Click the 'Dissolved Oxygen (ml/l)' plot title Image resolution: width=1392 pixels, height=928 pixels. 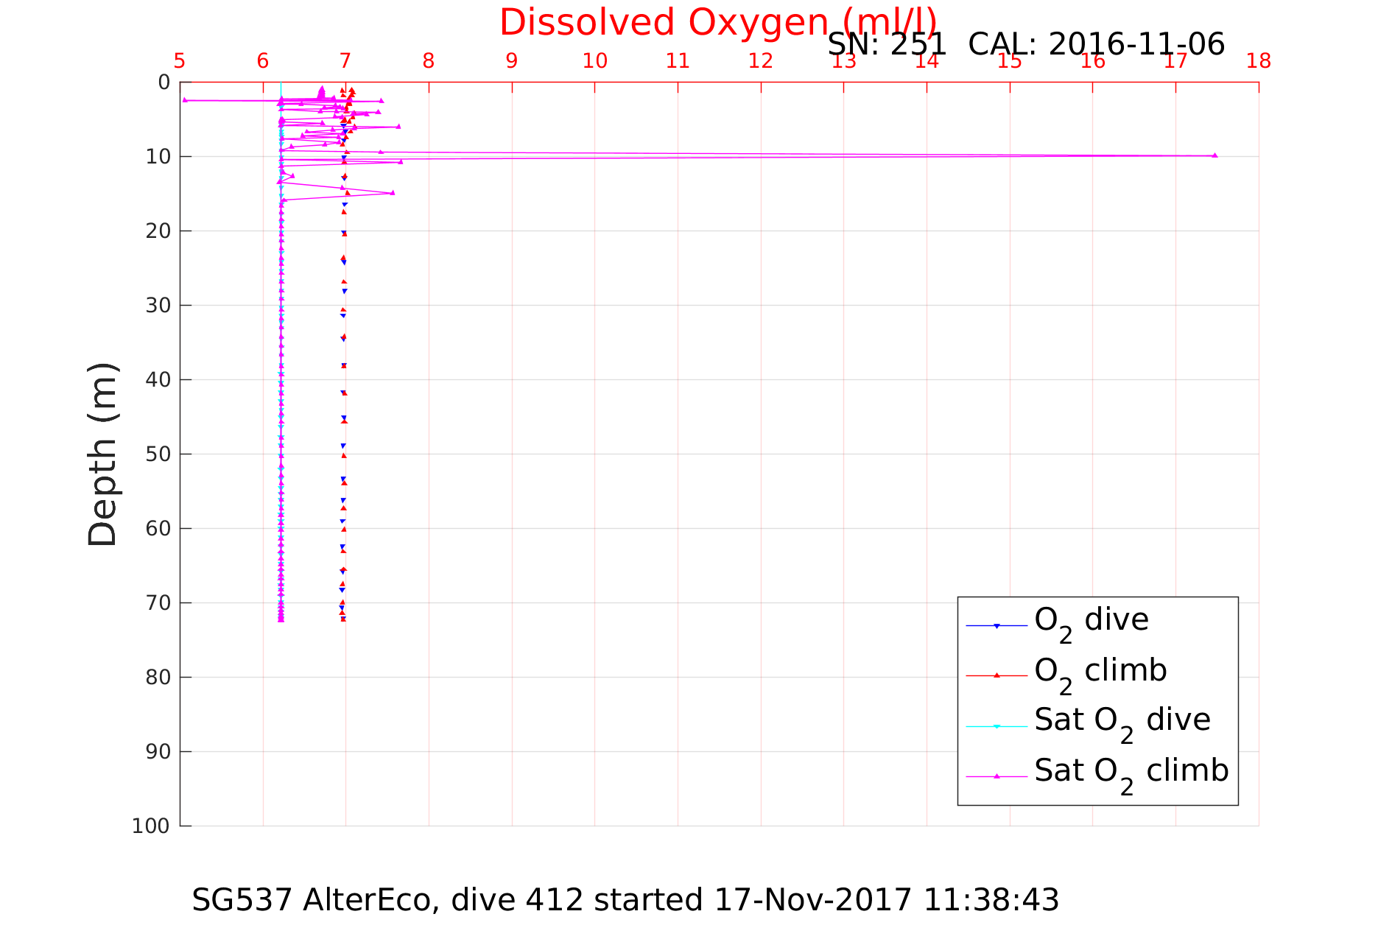718,23
